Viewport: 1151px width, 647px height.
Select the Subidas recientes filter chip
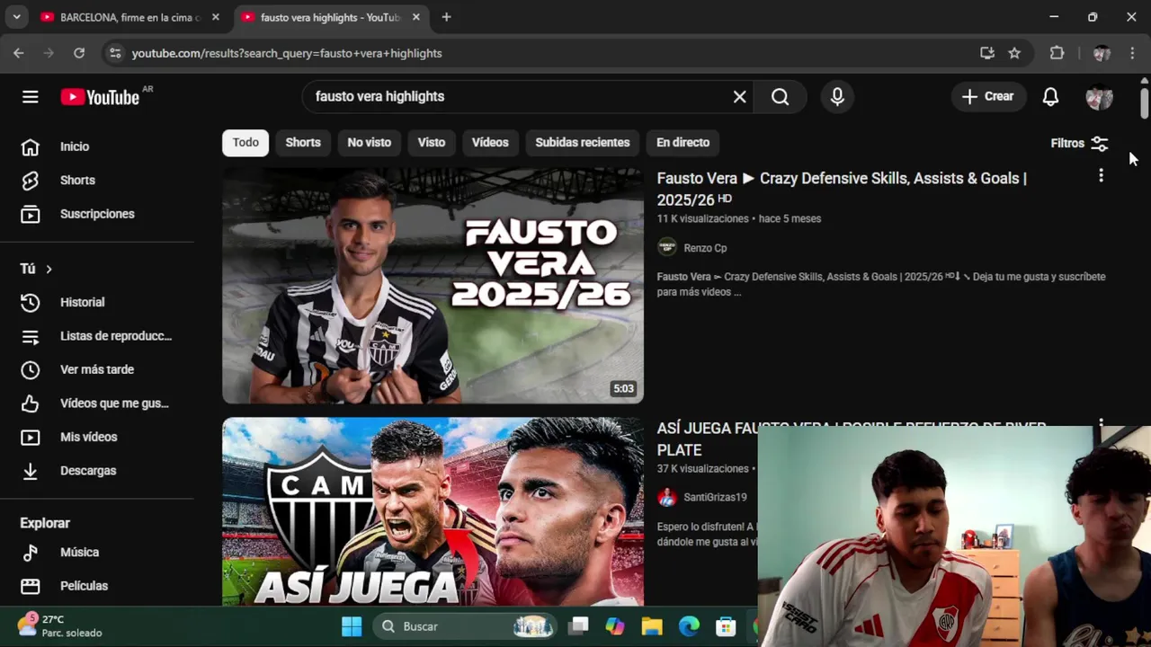583,143
